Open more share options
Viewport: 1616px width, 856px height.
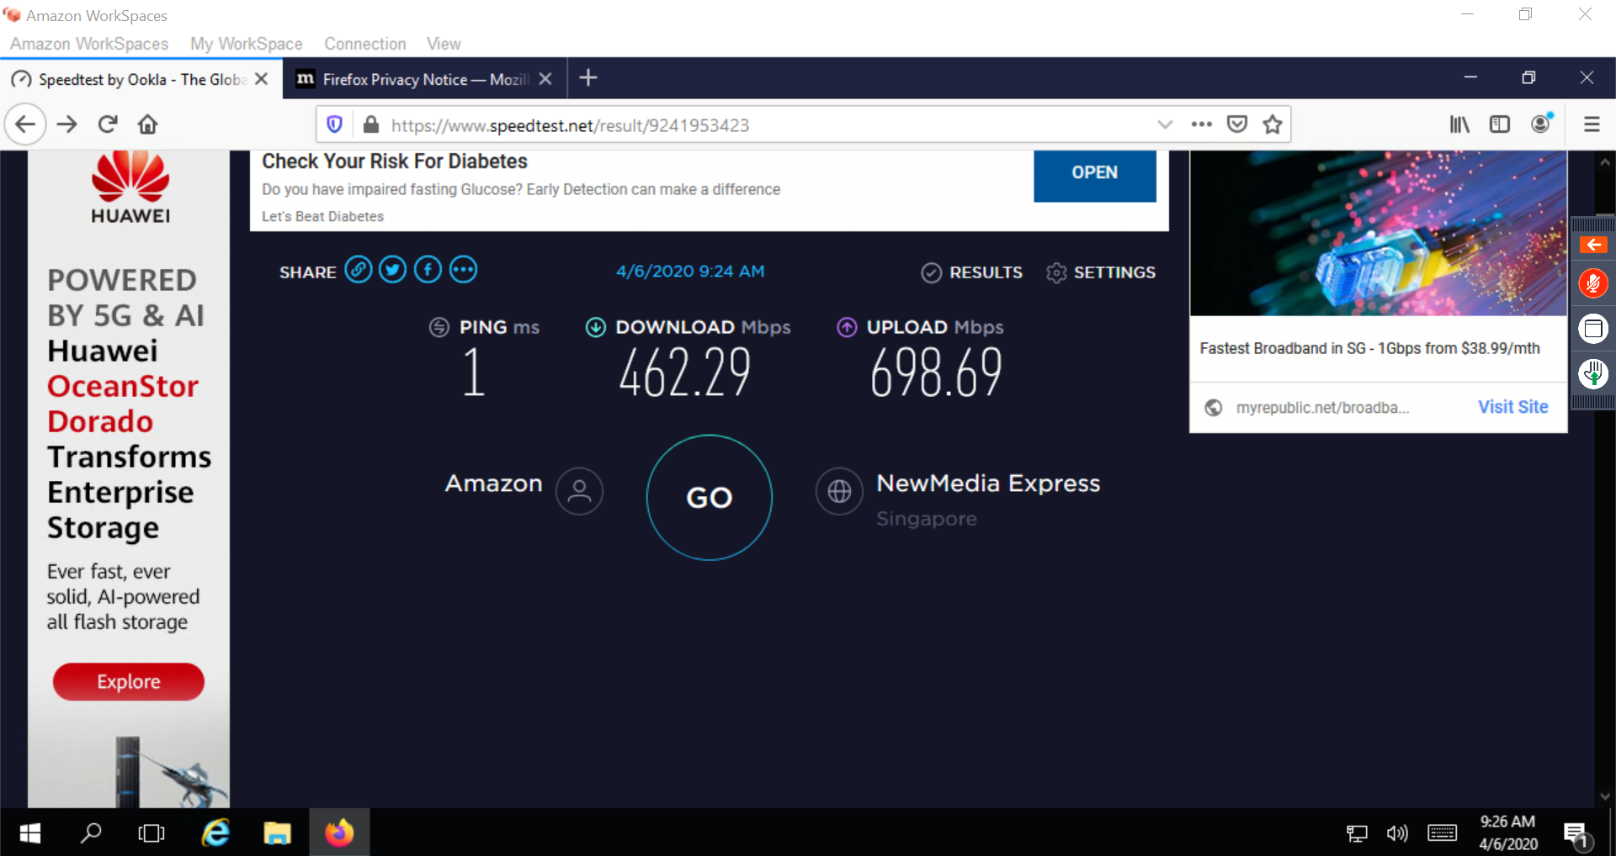tap(464, 270)
